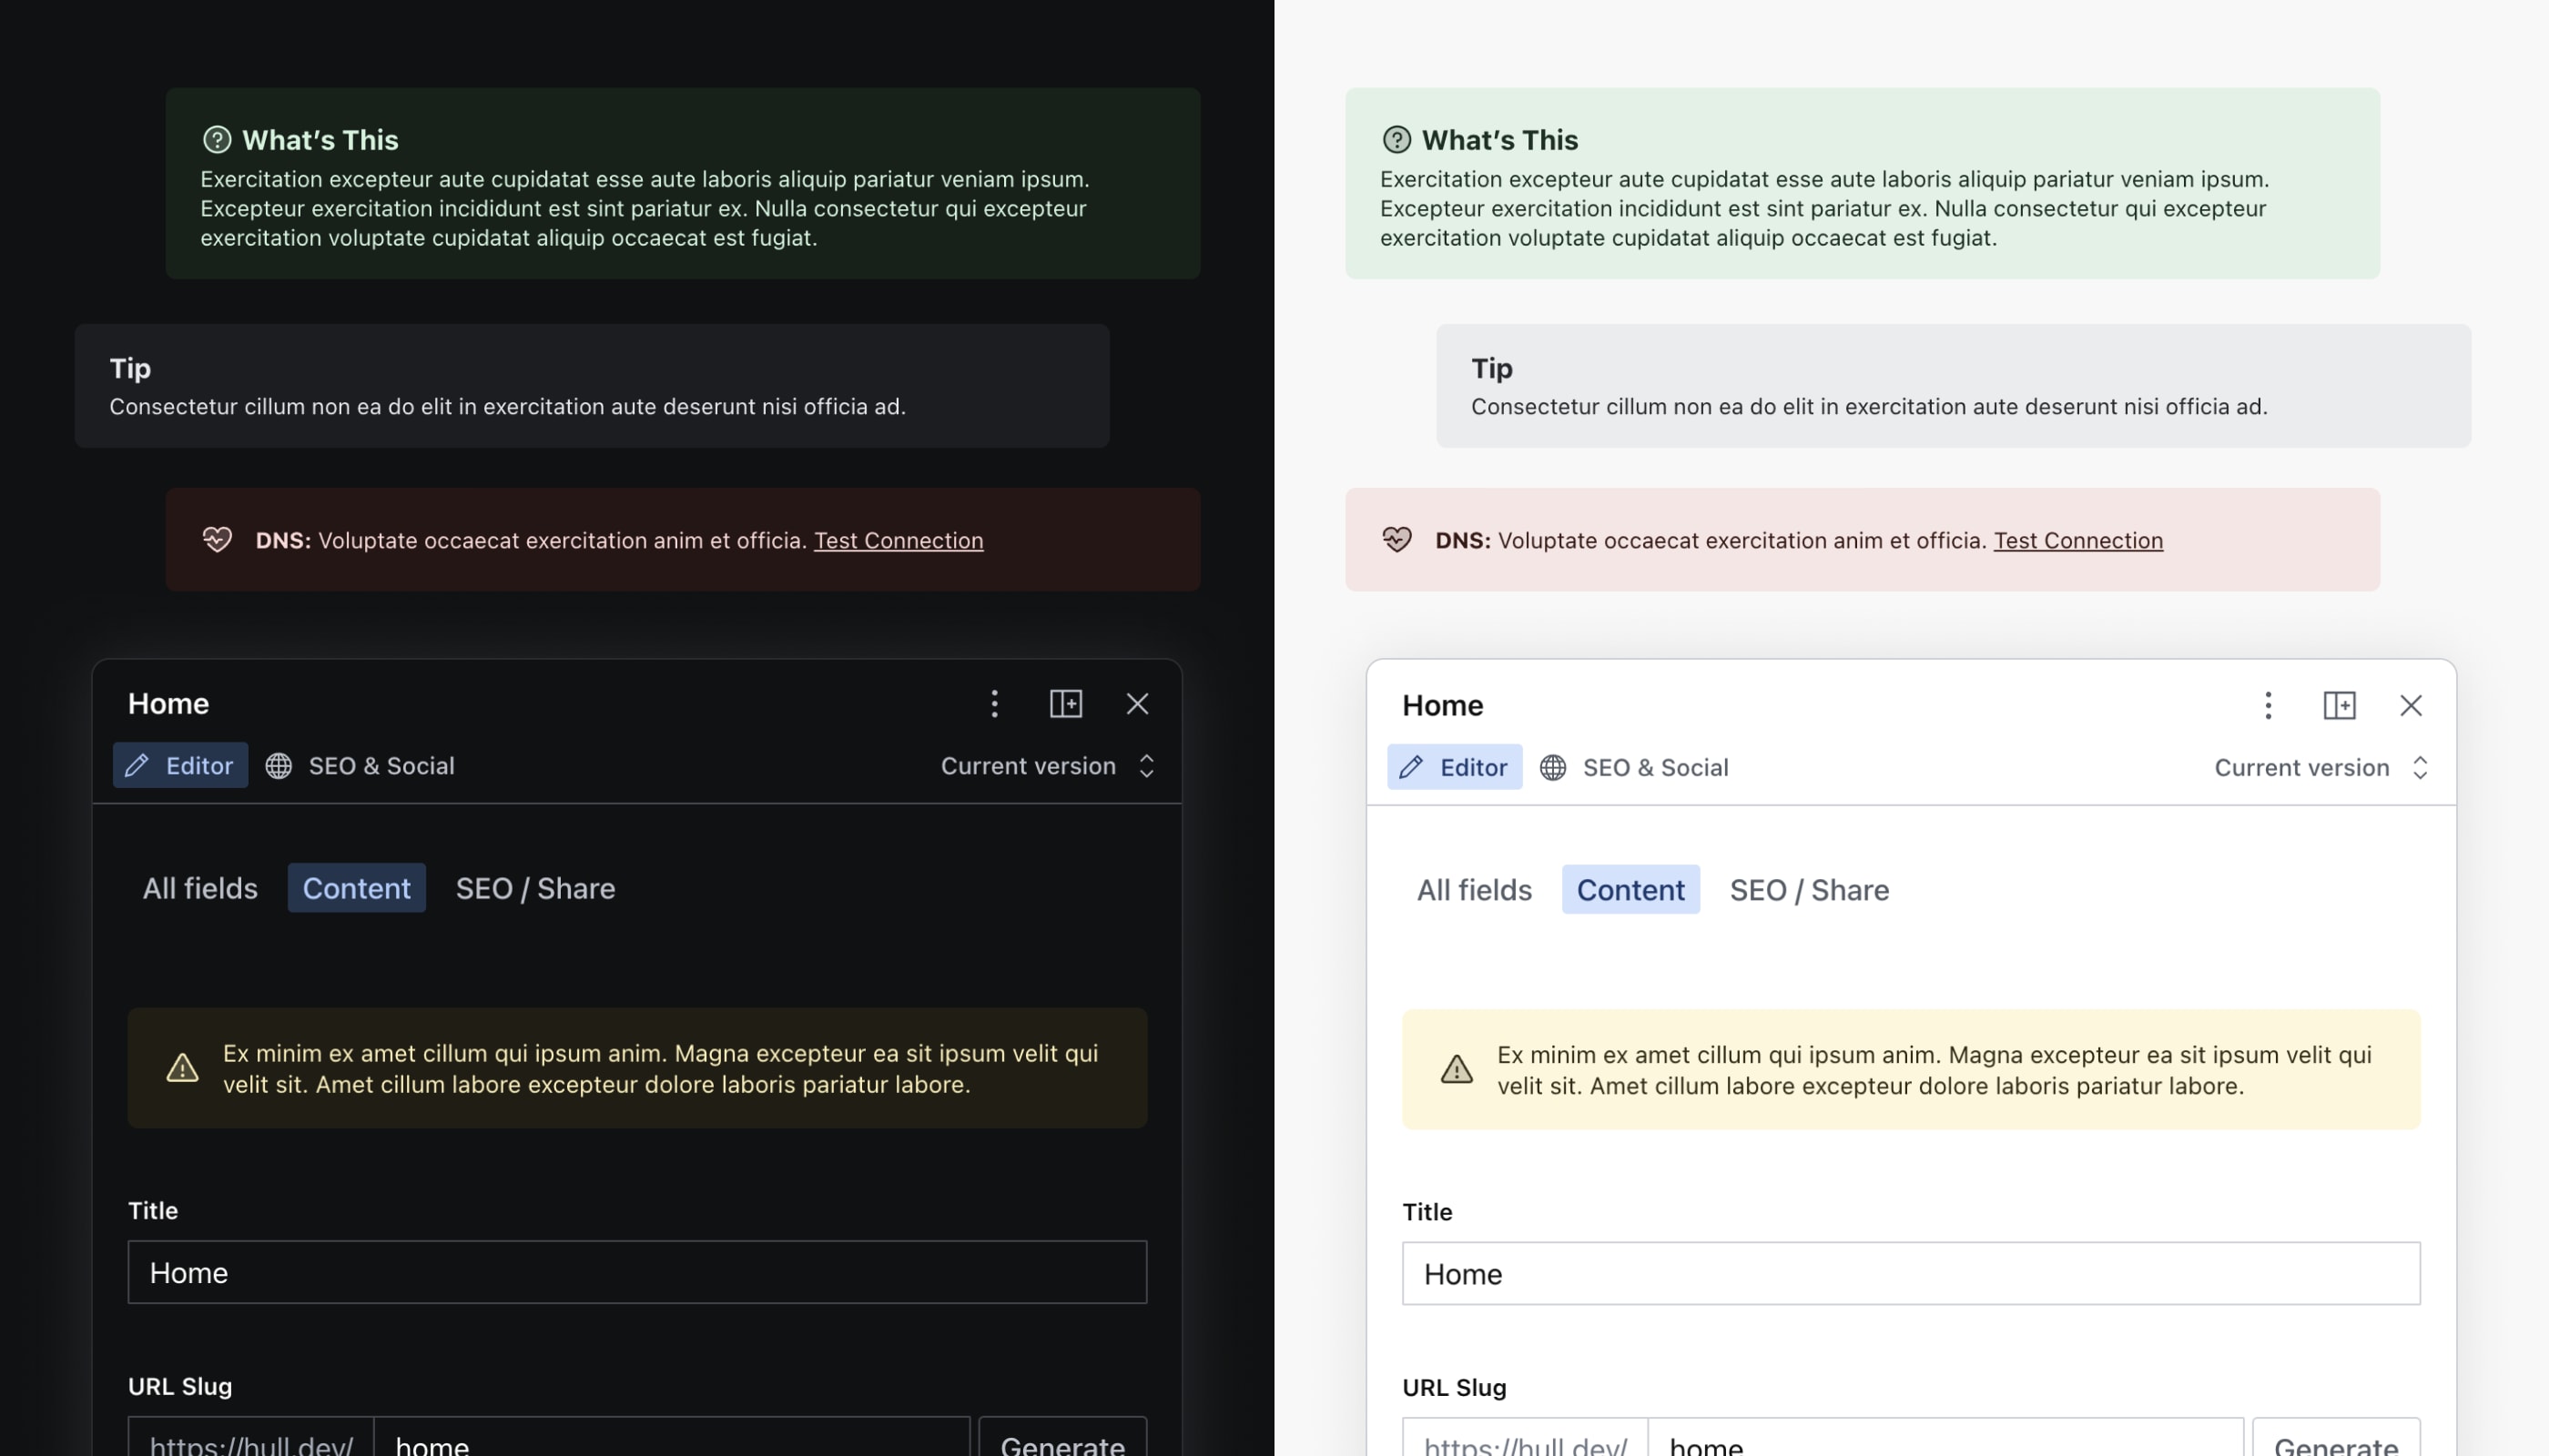Select All fields tab in dark panel
Screen dimensions: 2549x1456
[x=200, y=888]
